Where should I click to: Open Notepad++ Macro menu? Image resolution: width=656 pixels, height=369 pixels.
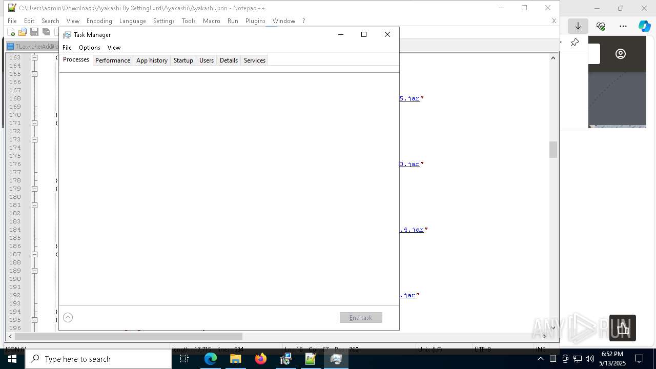point(212,21)
